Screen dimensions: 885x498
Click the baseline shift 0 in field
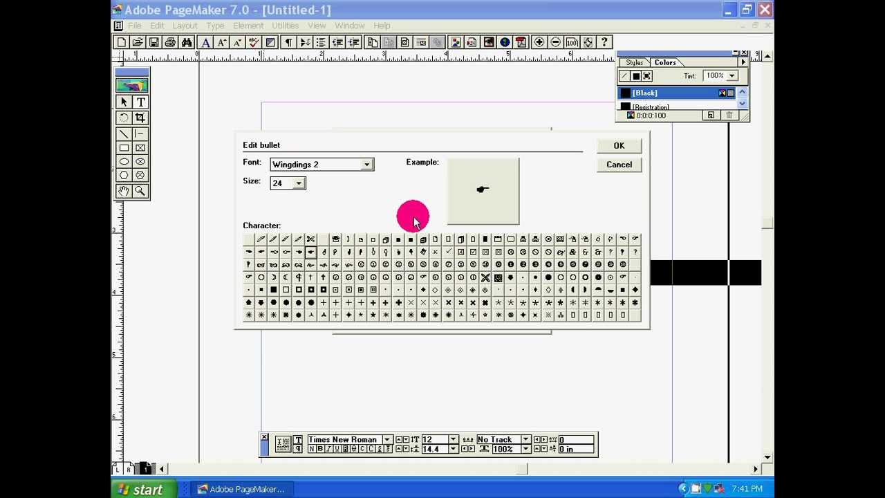pos(577,450)
